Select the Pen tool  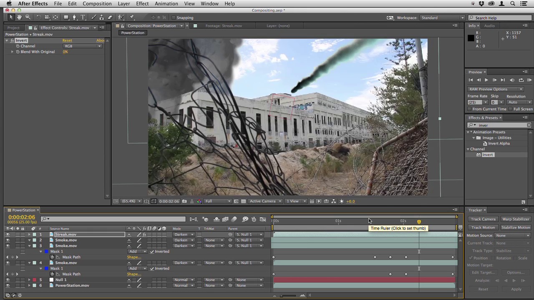[75, 17]
